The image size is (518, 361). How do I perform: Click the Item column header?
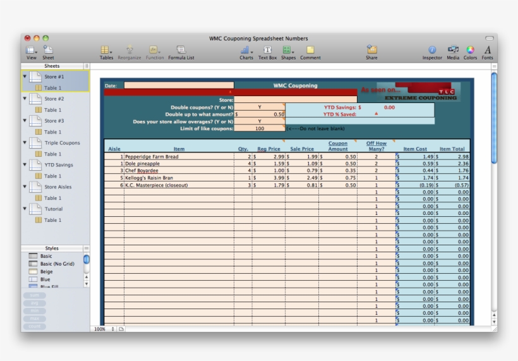(x=179, y=149)
